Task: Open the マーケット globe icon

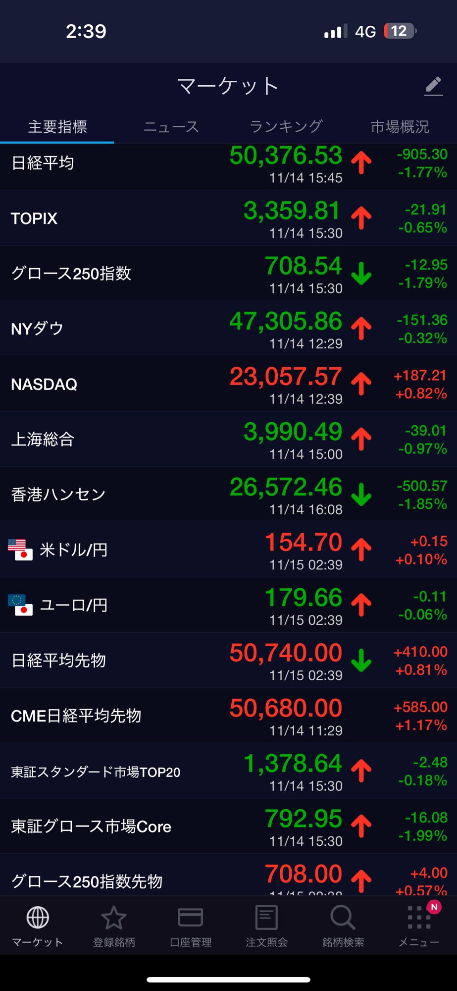Action: [x=38, y=918]
